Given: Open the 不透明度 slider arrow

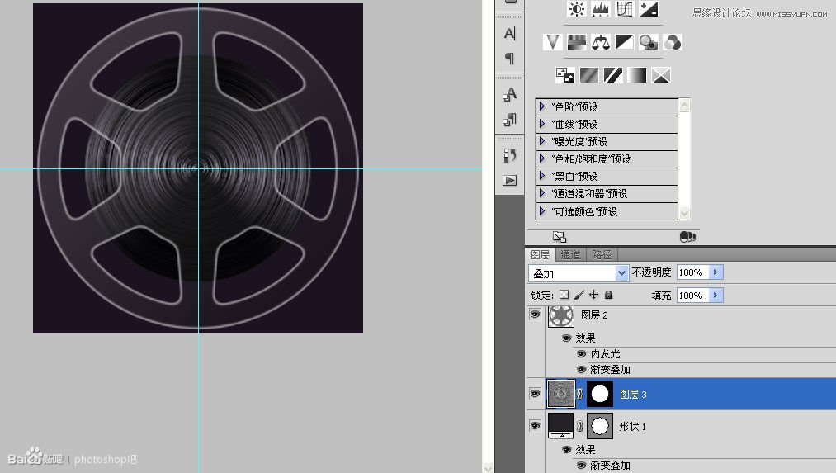Looking at the screenshot, I should [716, 272].
